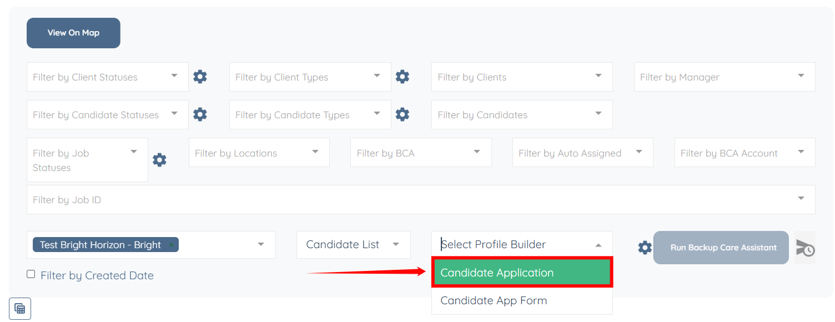Open Candidate Statuses settings gear

point(200,114)
